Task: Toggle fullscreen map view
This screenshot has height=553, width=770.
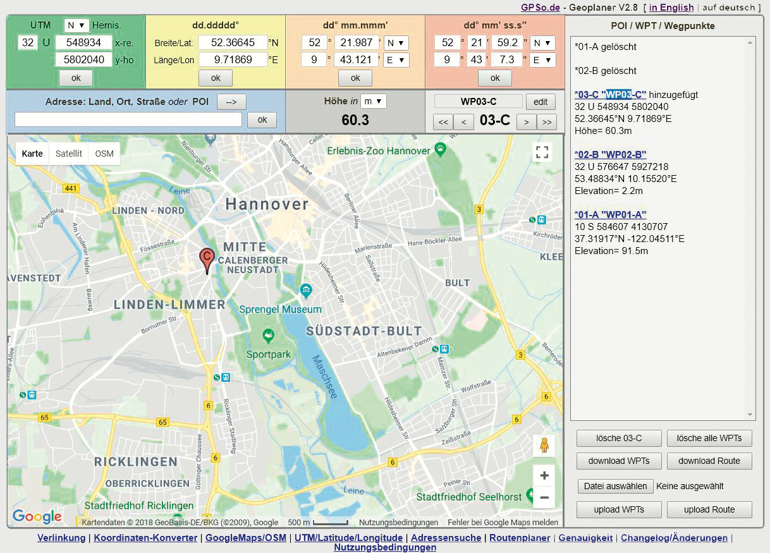Action: click(542, 152)
